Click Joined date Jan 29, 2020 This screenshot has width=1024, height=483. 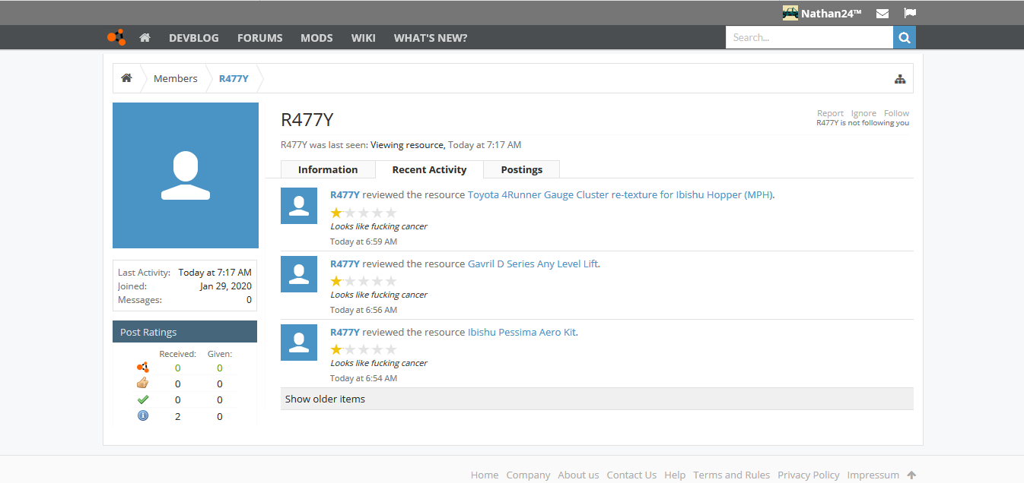coord(226,286)
